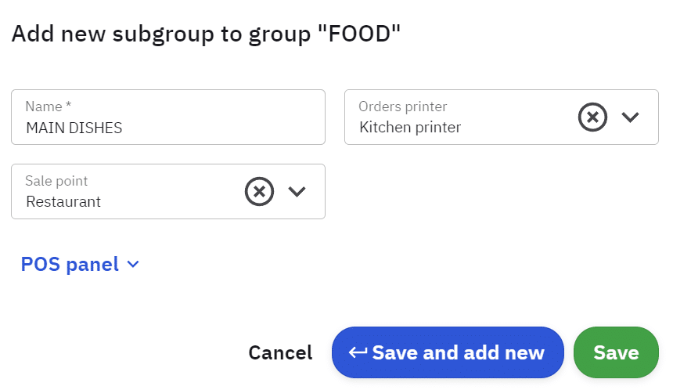Click the Name * field label
Viewport: 673px width, 390px height.
tap(49, 107)
